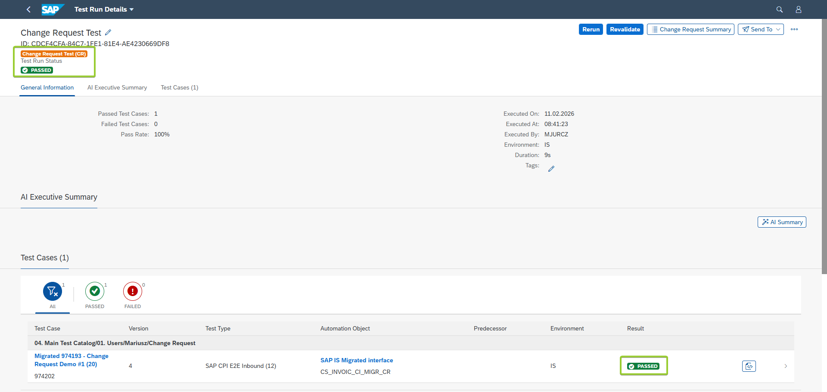827x392 pixels.
Task: Expand the test case row chevron
Action: (786, 366)
